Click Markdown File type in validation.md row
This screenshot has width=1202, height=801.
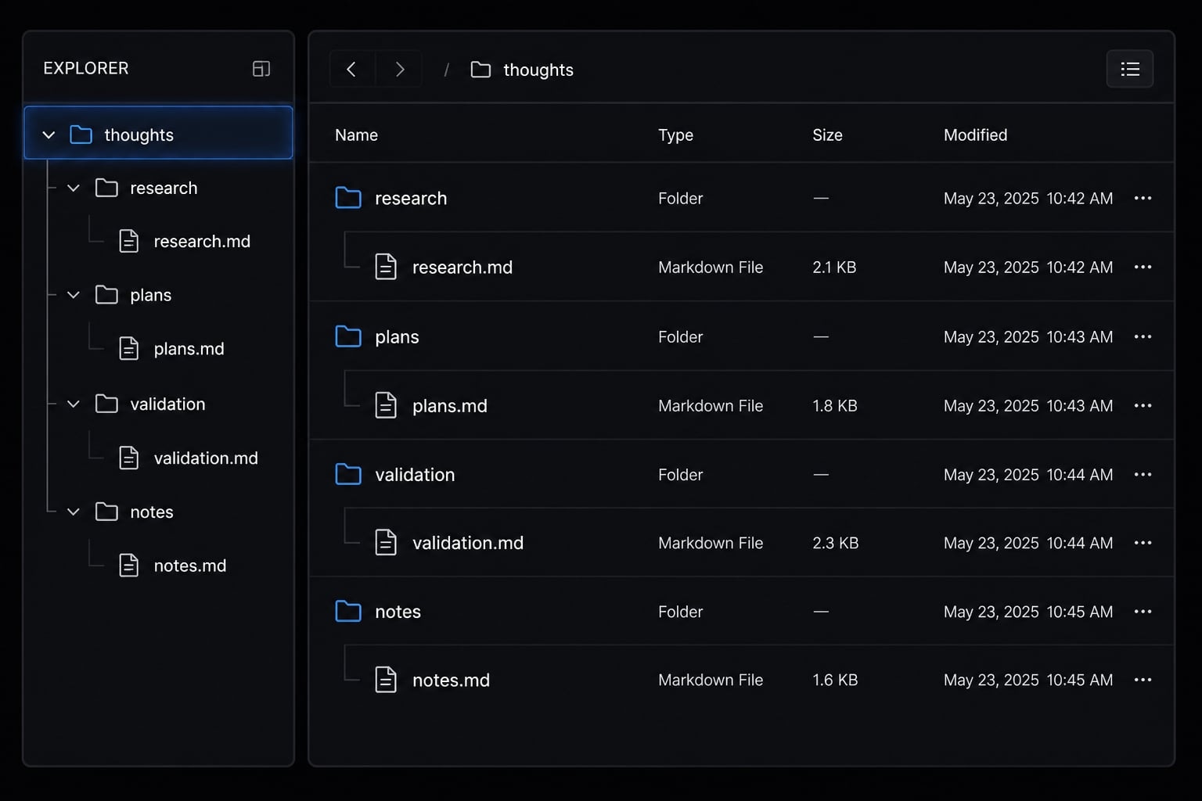[x=711, y=542]
